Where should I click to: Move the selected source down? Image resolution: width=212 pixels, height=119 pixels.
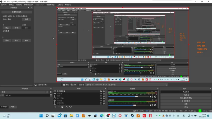click(x=70, y=107)
